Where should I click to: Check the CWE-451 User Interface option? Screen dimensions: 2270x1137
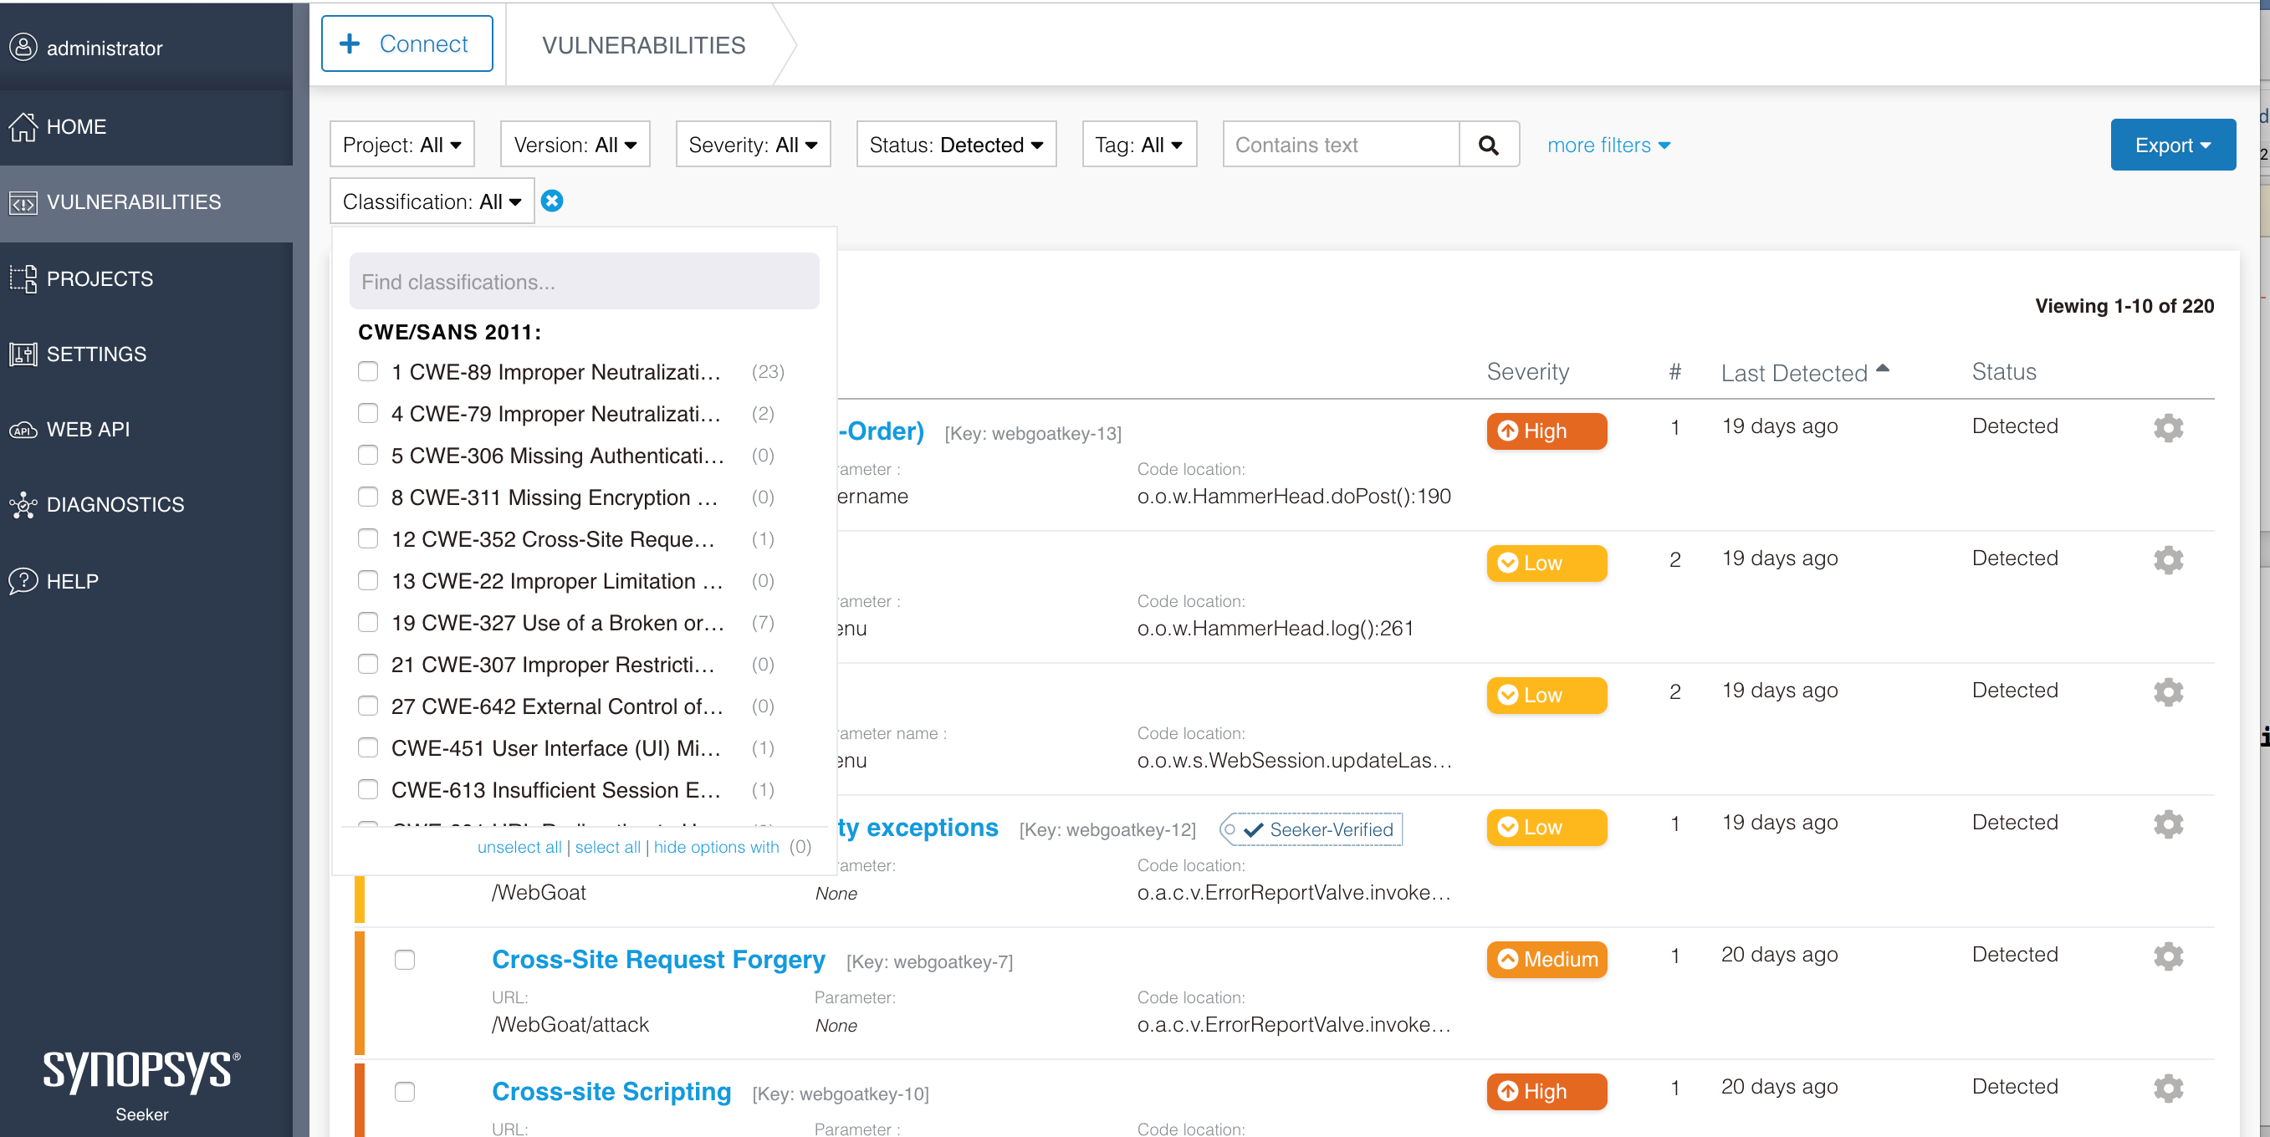[367, 748]
